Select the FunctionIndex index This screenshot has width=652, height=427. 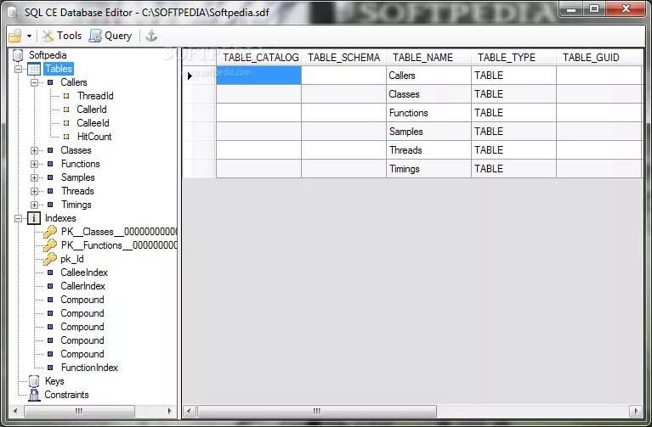pyautogui.click(x=89, y=368)
